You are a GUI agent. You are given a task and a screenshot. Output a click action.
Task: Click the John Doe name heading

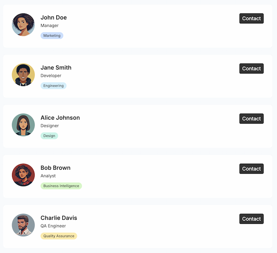coord(54,18)
